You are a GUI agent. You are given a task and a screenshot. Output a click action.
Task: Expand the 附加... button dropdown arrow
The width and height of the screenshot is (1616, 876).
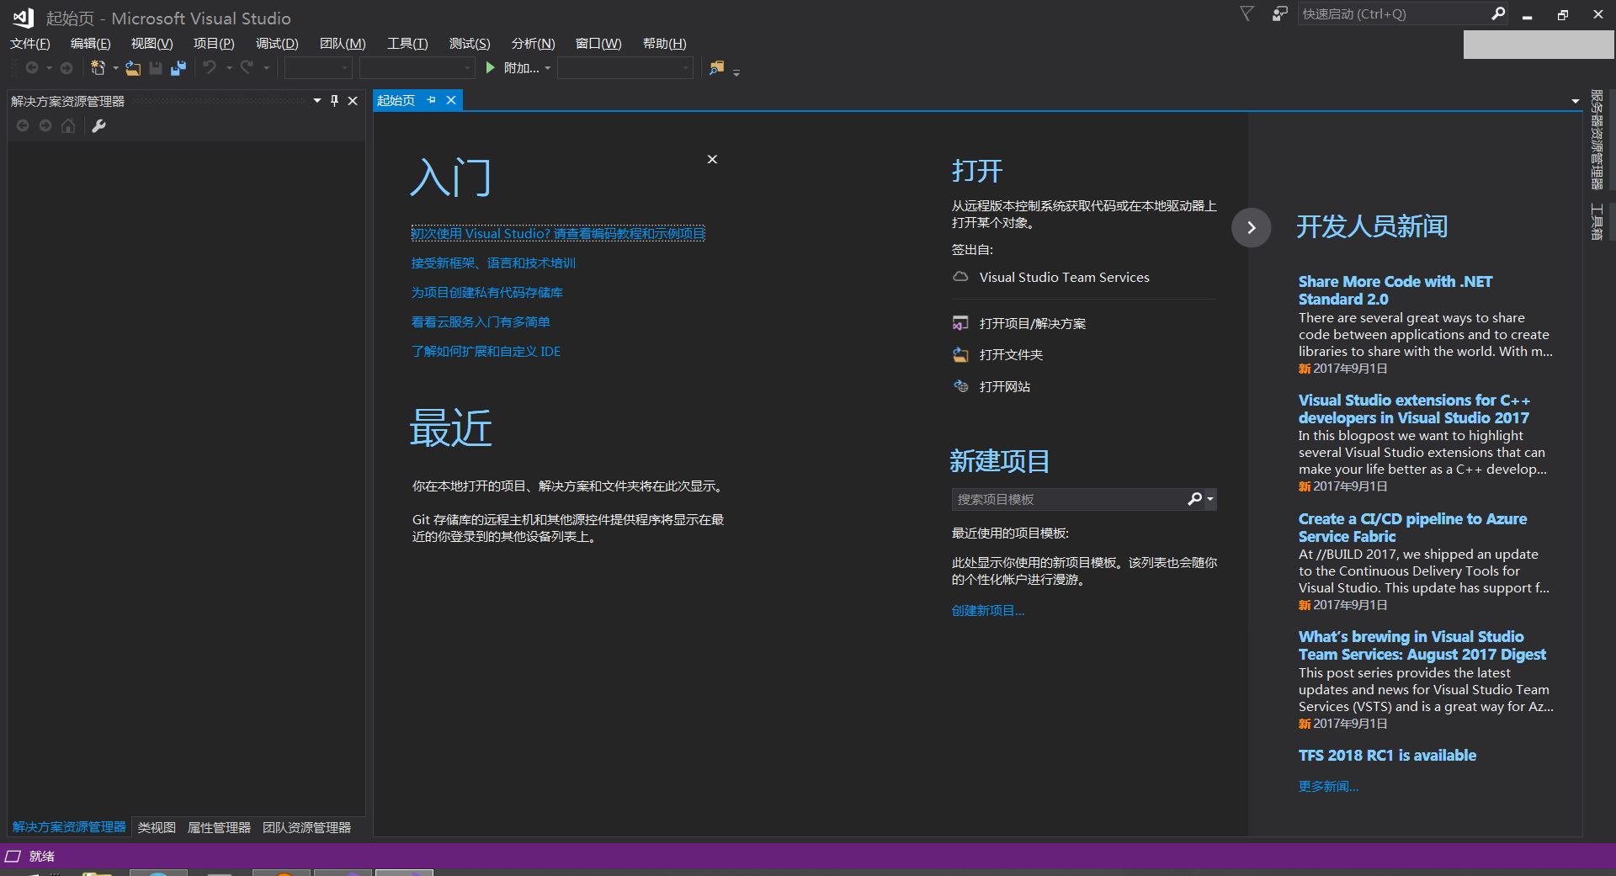(548, 68)
